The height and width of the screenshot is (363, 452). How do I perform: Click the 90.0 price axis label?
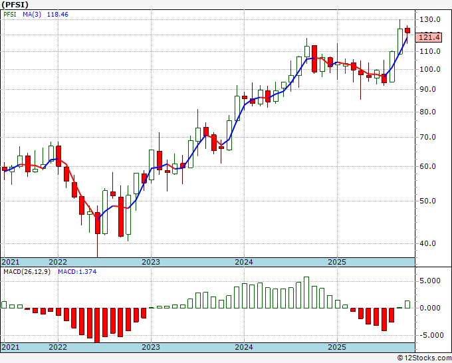[428, 89]
